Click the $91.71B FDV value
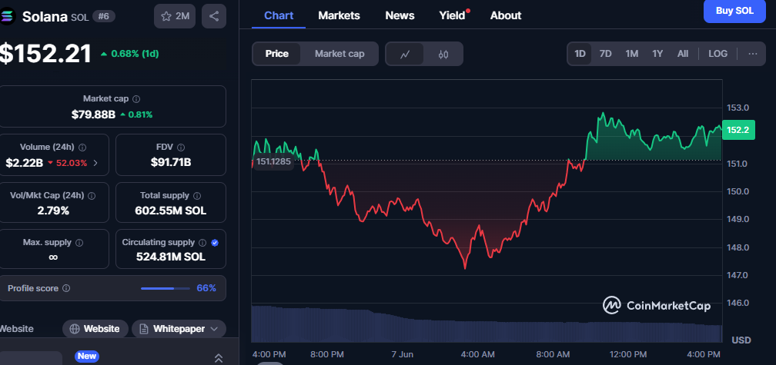The height and width of the screenshot is (365, 776). [171, 162]
